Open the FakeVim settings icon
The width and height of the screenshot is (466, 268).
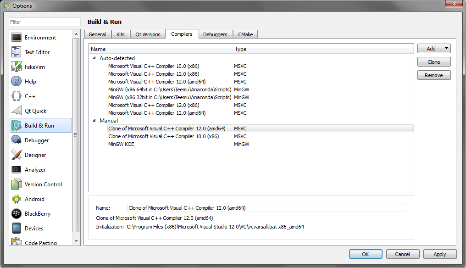click(17, 67)
